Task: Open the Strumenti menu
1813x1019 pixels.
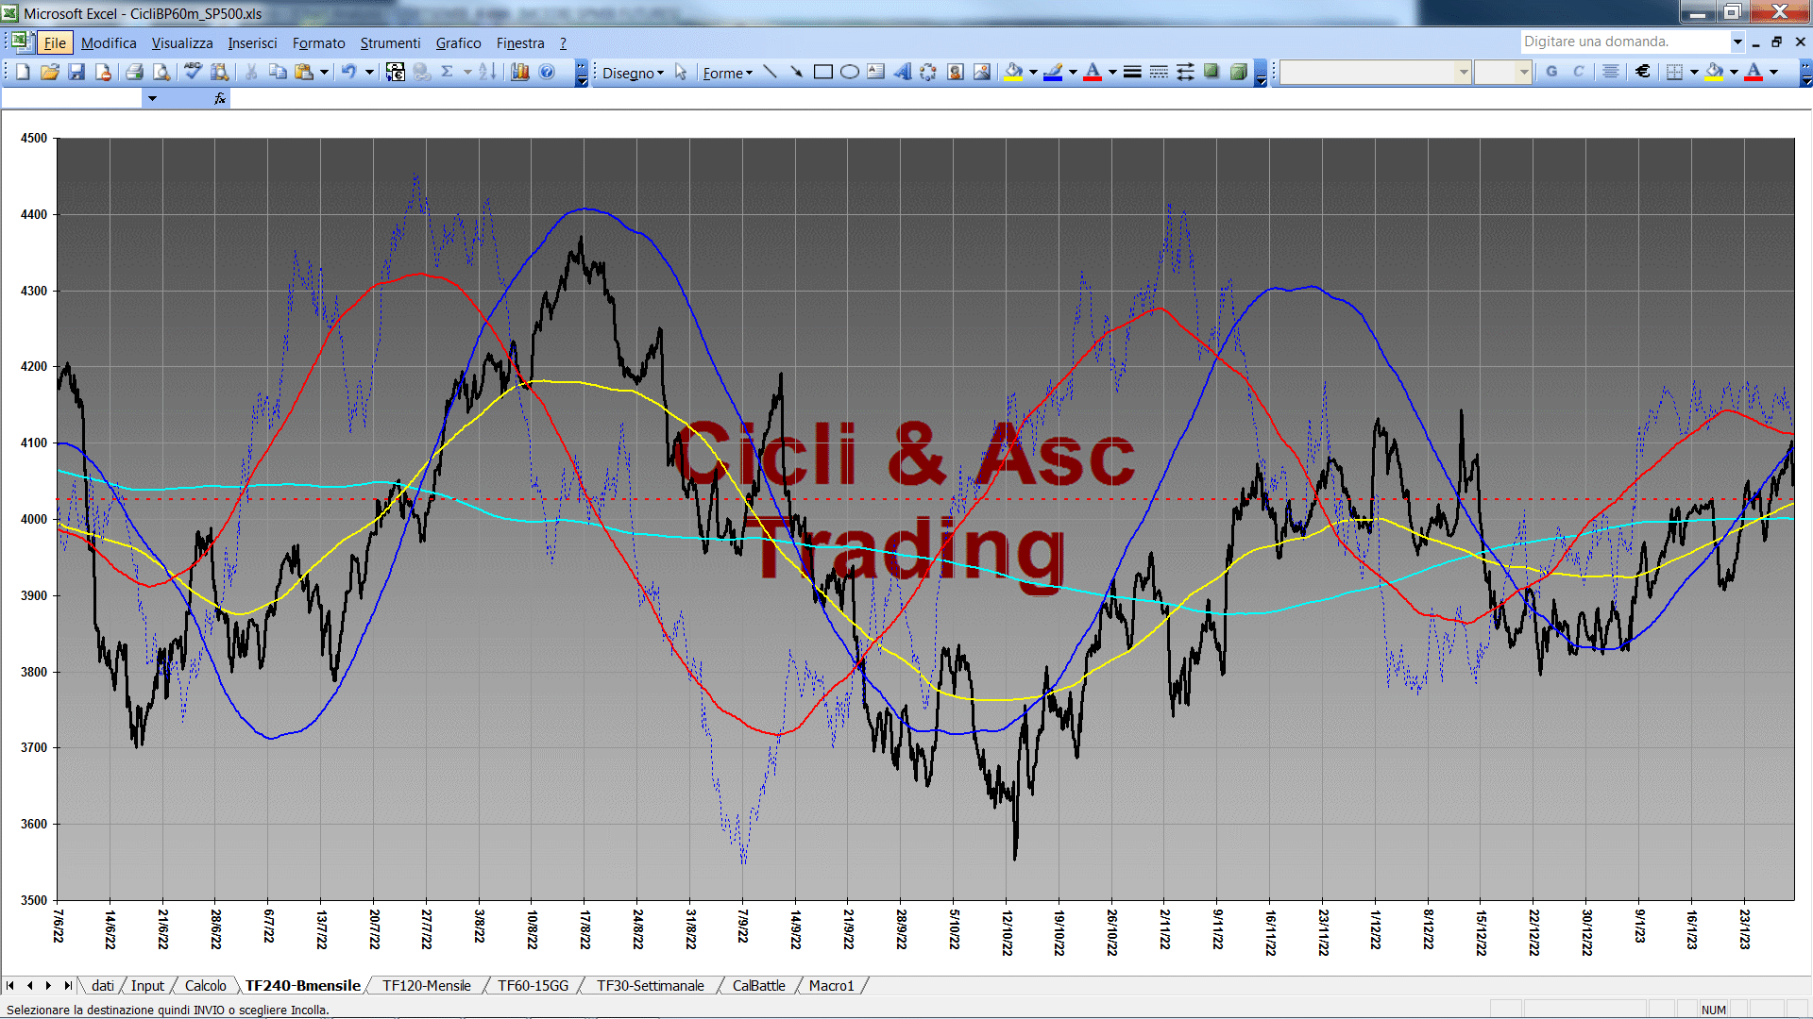Action: point(390,42)
